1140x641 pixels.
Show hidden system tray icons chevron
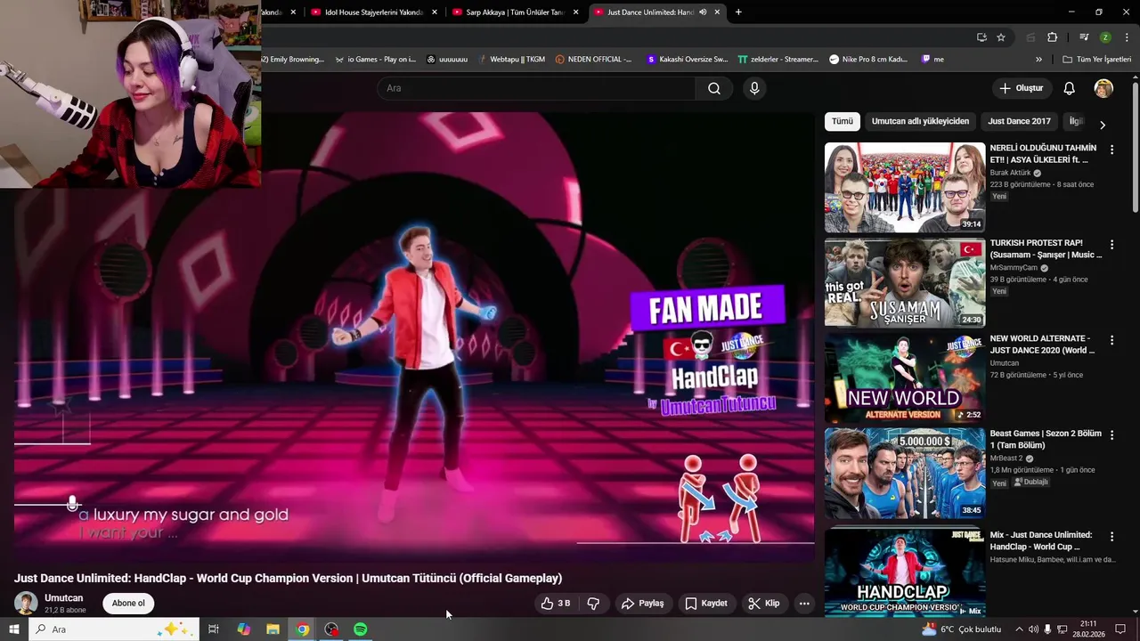[x=1019, y=629]
